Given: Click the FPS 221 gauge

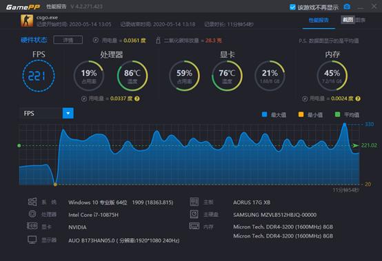Looking at the screenshot, I should 39,76.
